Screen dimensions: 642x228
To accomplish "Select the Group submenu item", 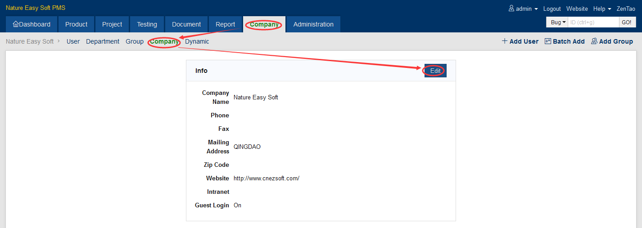I will click(x=135, y=41).
